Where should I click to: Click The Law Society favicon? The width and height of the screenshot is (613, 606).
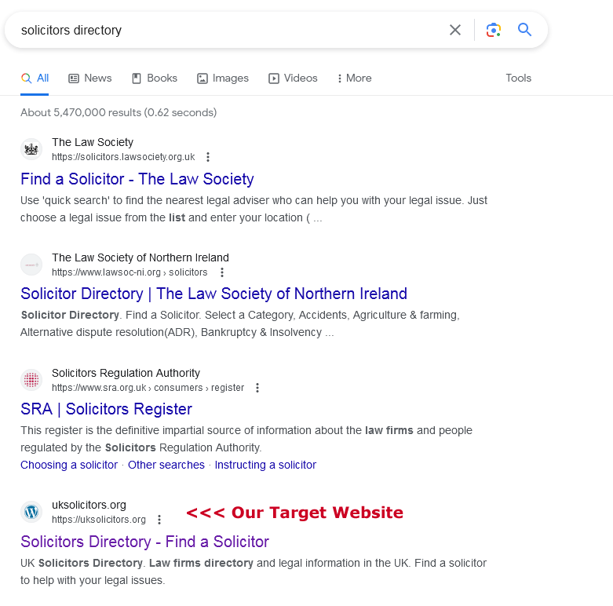click(x=31, y=149)
